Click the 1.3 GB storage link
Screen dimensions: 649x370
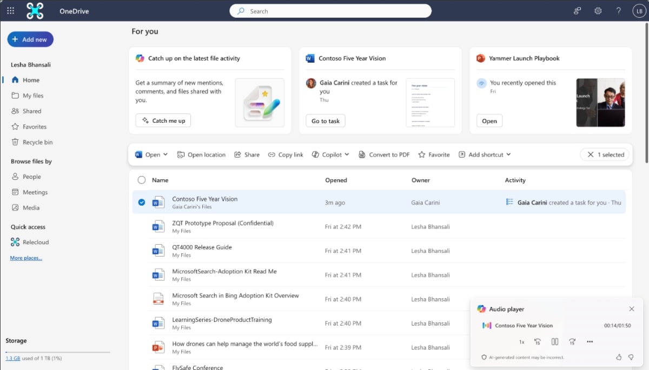click(13, 358)
